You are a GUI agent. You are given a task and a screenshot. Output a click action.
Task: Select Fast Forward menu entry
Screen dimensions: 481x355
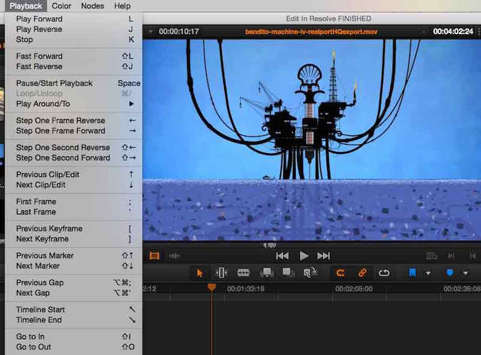(73, 56)
